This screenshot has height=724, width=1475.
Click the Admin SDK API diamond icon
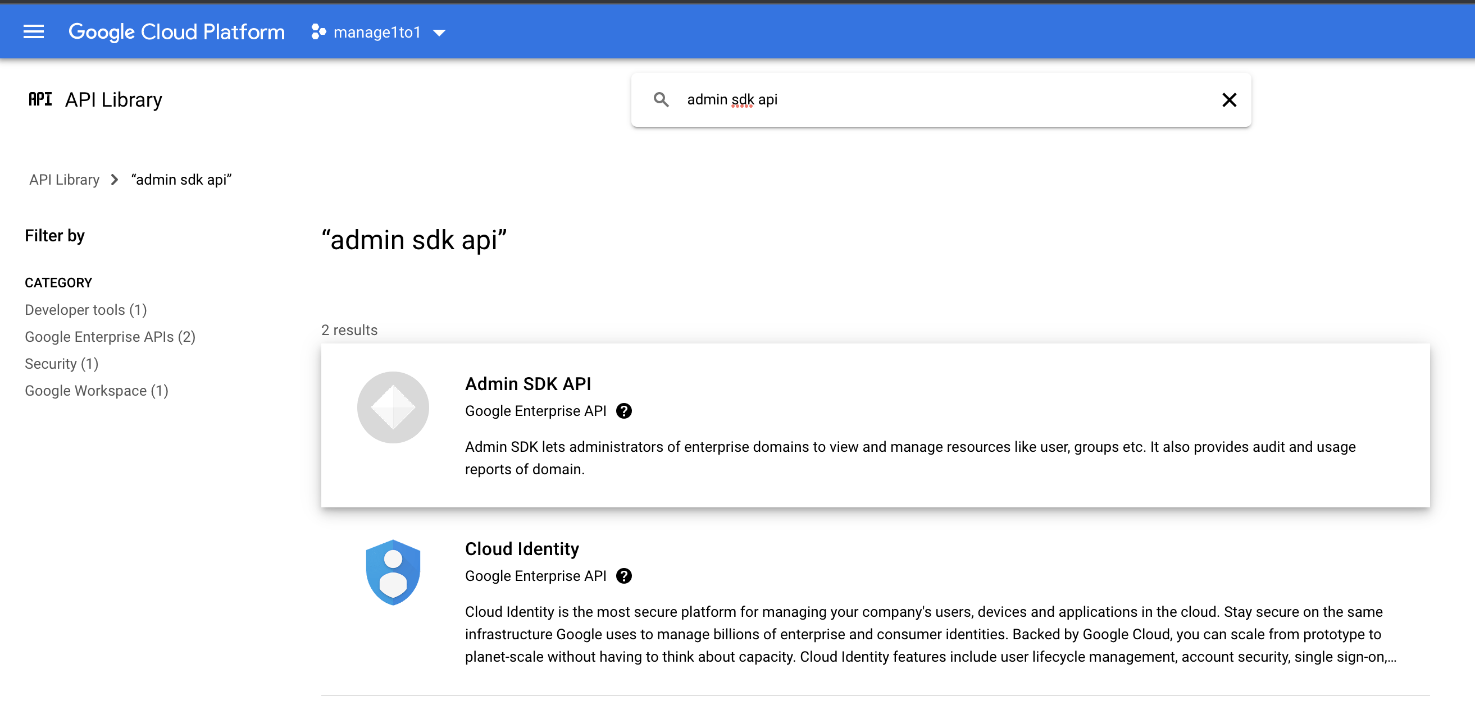[x=393, y=407]
